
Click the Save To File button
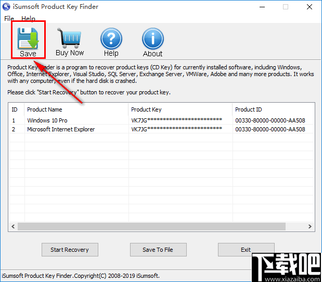coord(158,250)
